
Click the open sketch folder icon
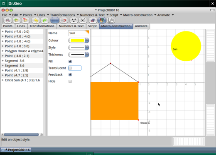click(17, 20)
